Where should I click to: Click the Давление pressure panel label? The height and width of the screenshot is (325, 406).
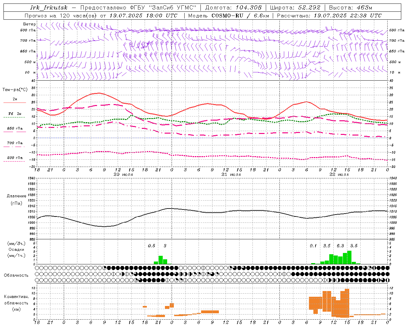pos(16,196)
